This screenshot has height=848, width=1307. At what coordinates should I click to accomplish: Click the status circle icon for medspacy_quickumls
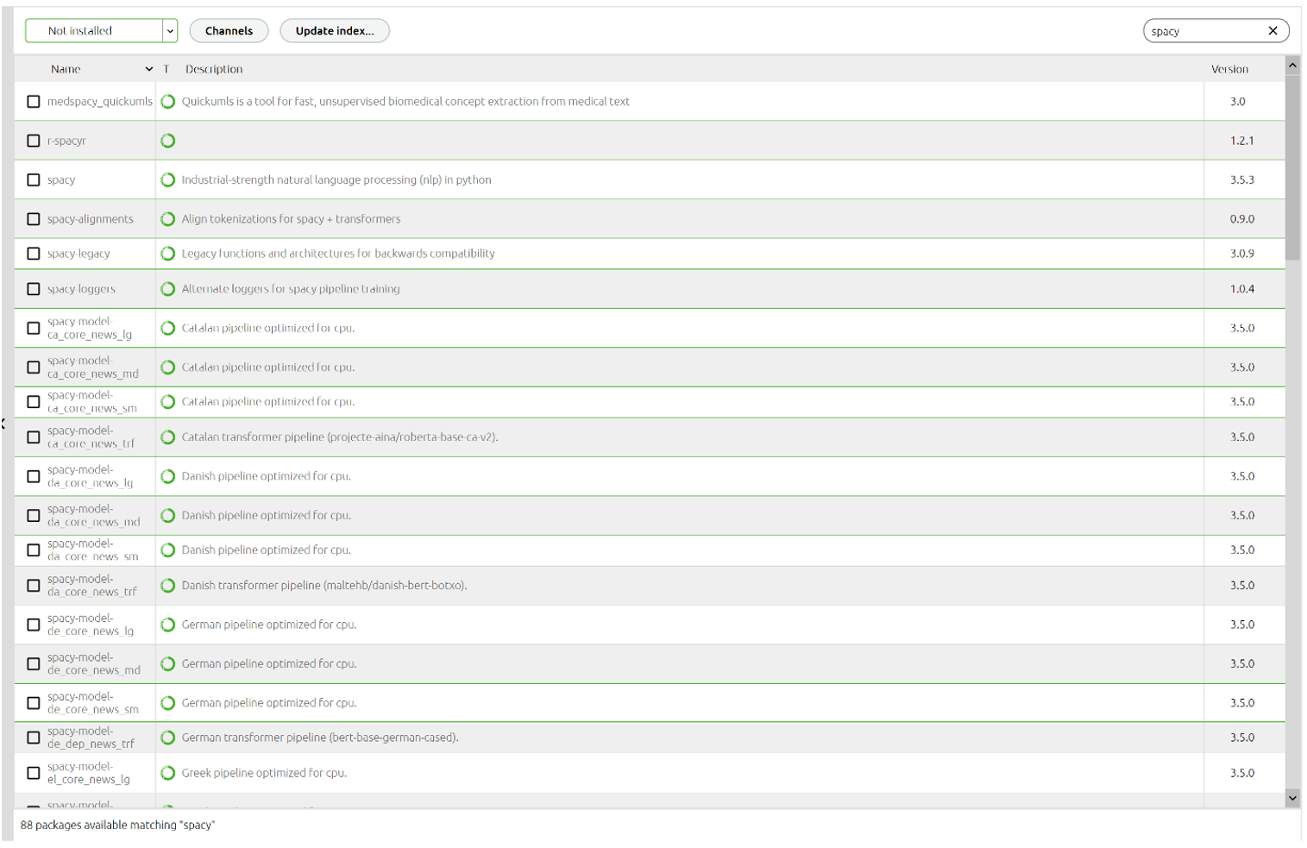tap(168, 102)
